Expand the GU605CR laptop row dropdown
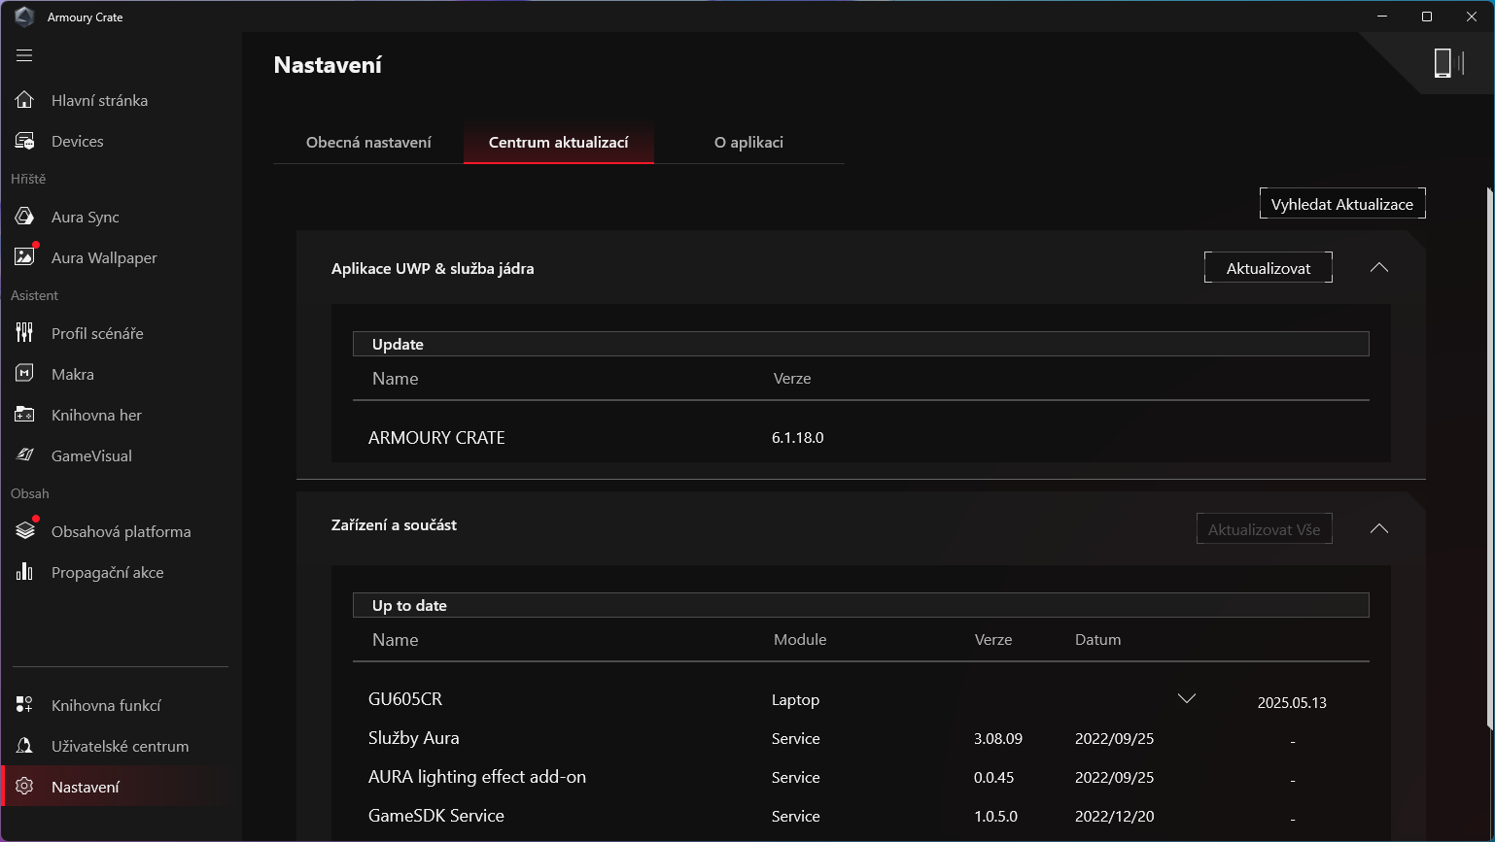 [1186, 699]
